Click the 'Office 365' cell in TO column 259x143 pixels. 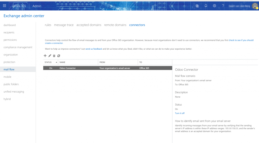[144, 68]
